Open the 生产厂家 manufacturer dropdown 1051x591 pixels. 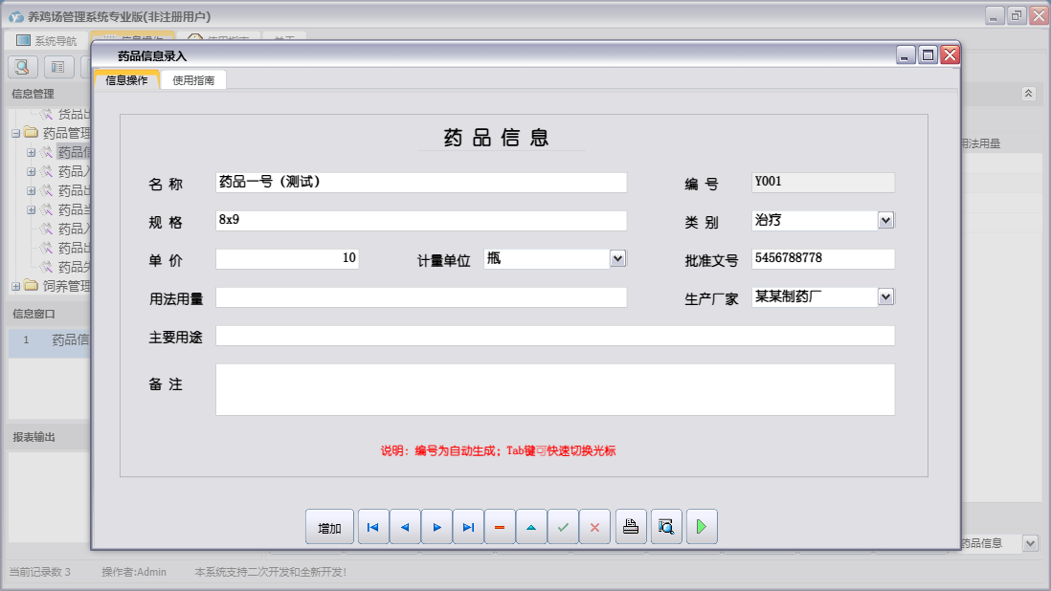pyautogui.click(x=885, y=296)
